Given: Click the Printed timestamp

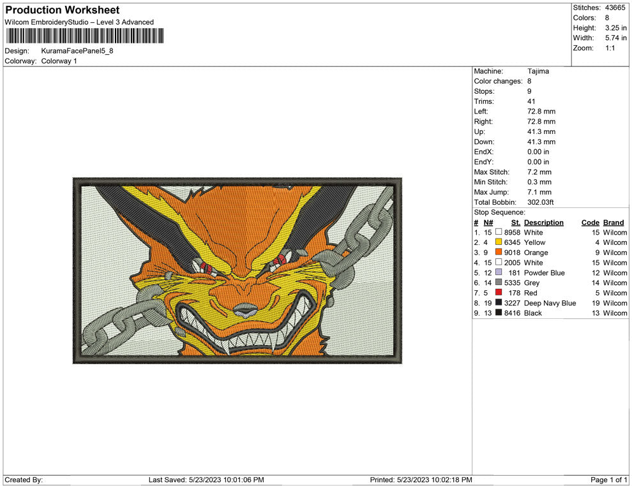Looking at the screenshot, I should (x=421, y=480).
